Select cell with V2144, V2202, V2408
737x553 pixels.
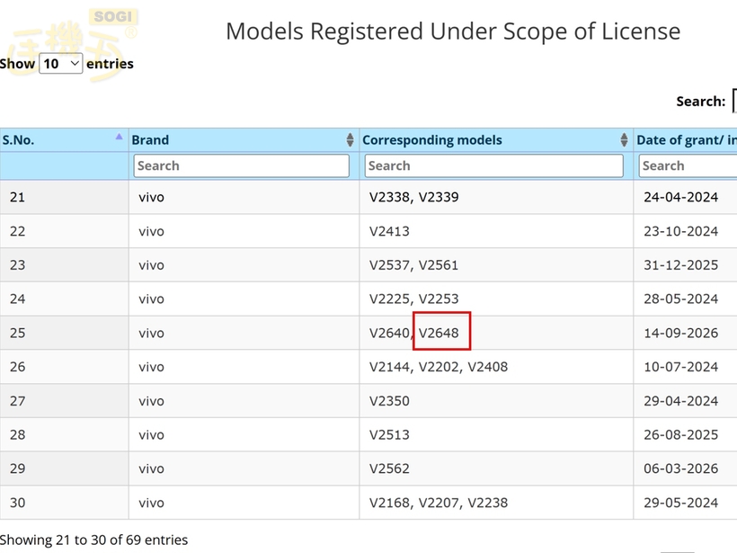coord(496,367)
